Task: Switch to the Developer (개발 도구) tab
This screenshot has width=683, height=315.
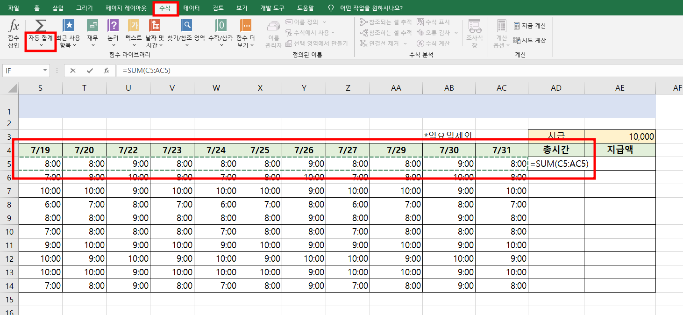Action: pos(272,8)
